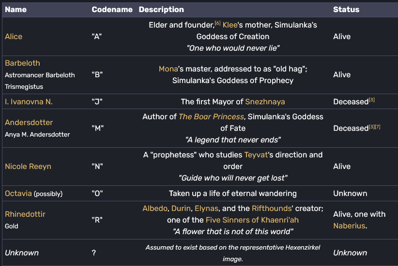Open footnote reference 6 beside founder
The height and width of the screenshot is (266, 398).
coord(217,23)
